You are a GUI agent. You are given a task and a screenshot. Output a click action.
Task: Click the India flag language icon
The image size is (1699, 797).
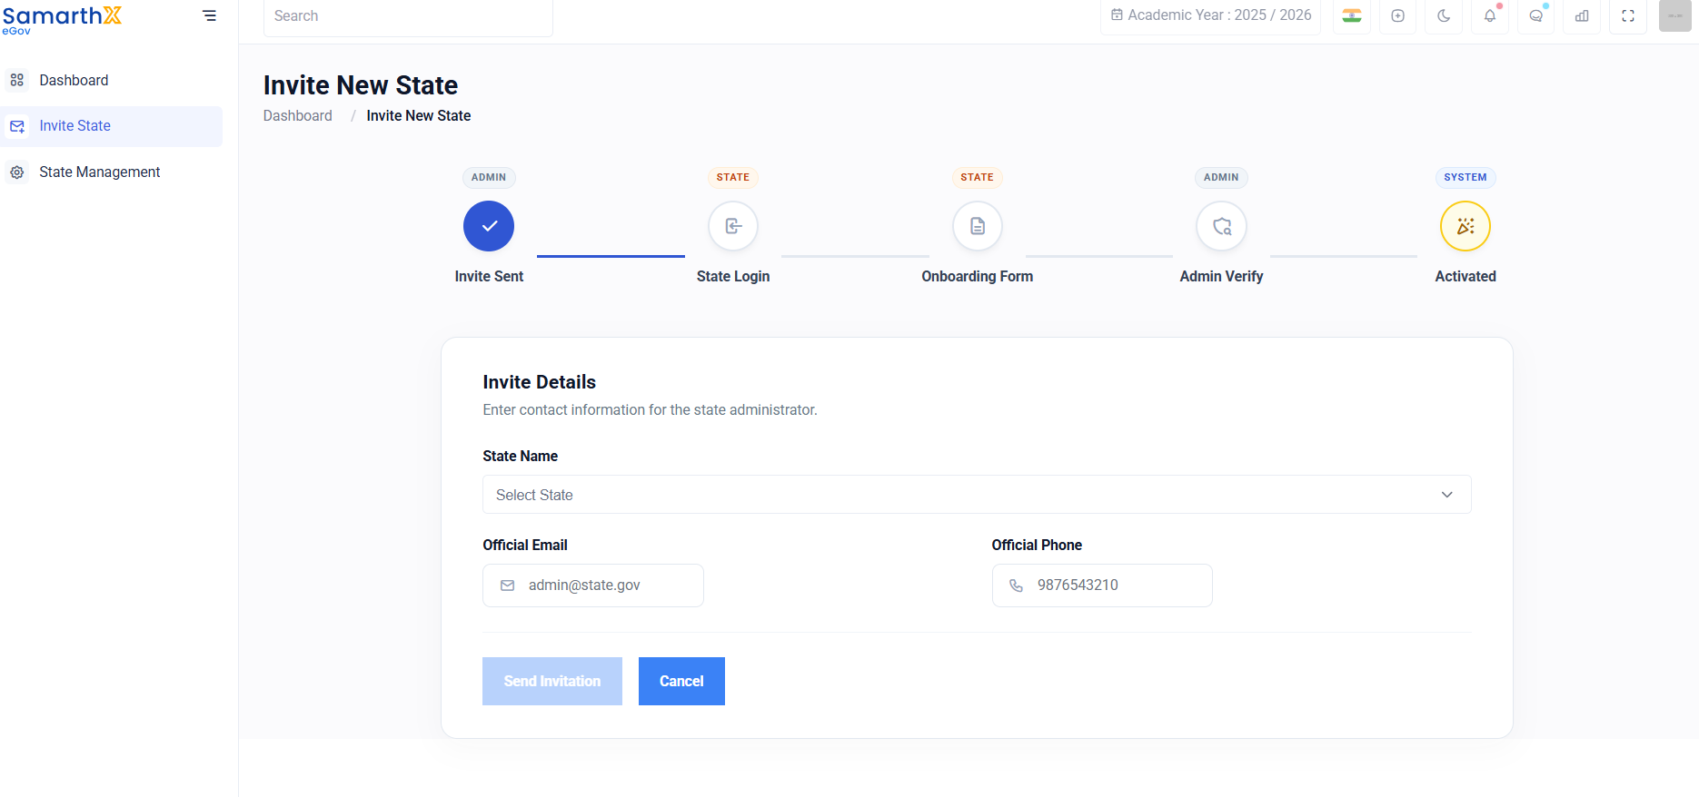(1352, 15)
